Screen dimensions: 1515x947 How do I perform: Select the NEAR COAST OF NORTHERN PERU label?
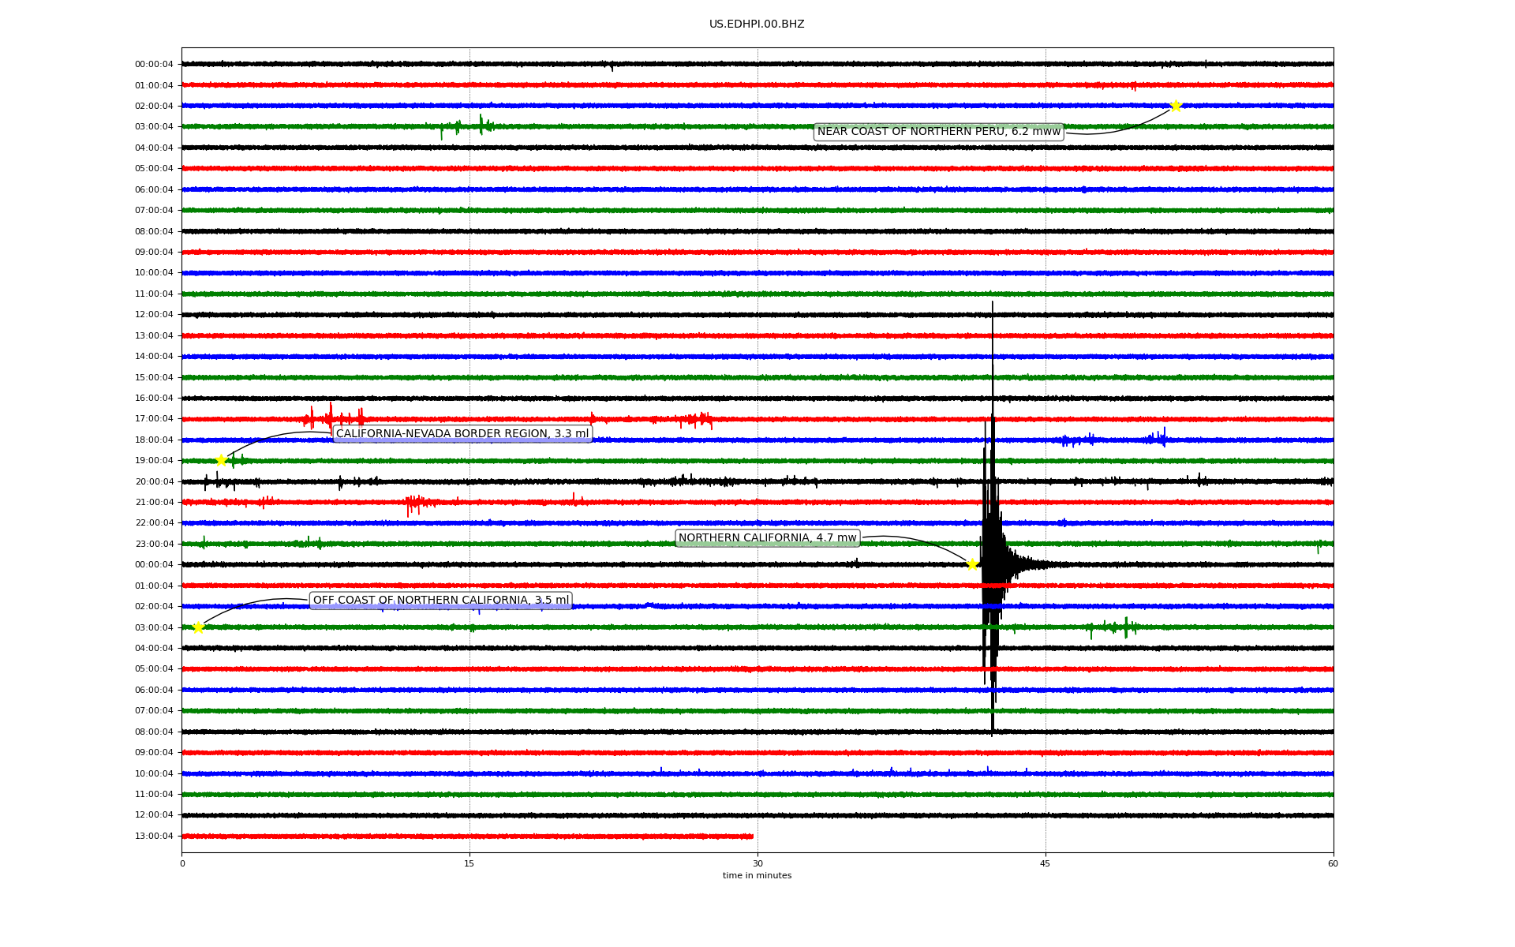click(x=938, y=132)
